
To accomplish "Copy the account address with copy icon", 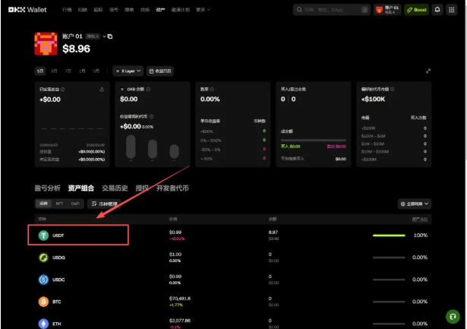I will click(110, 36).
